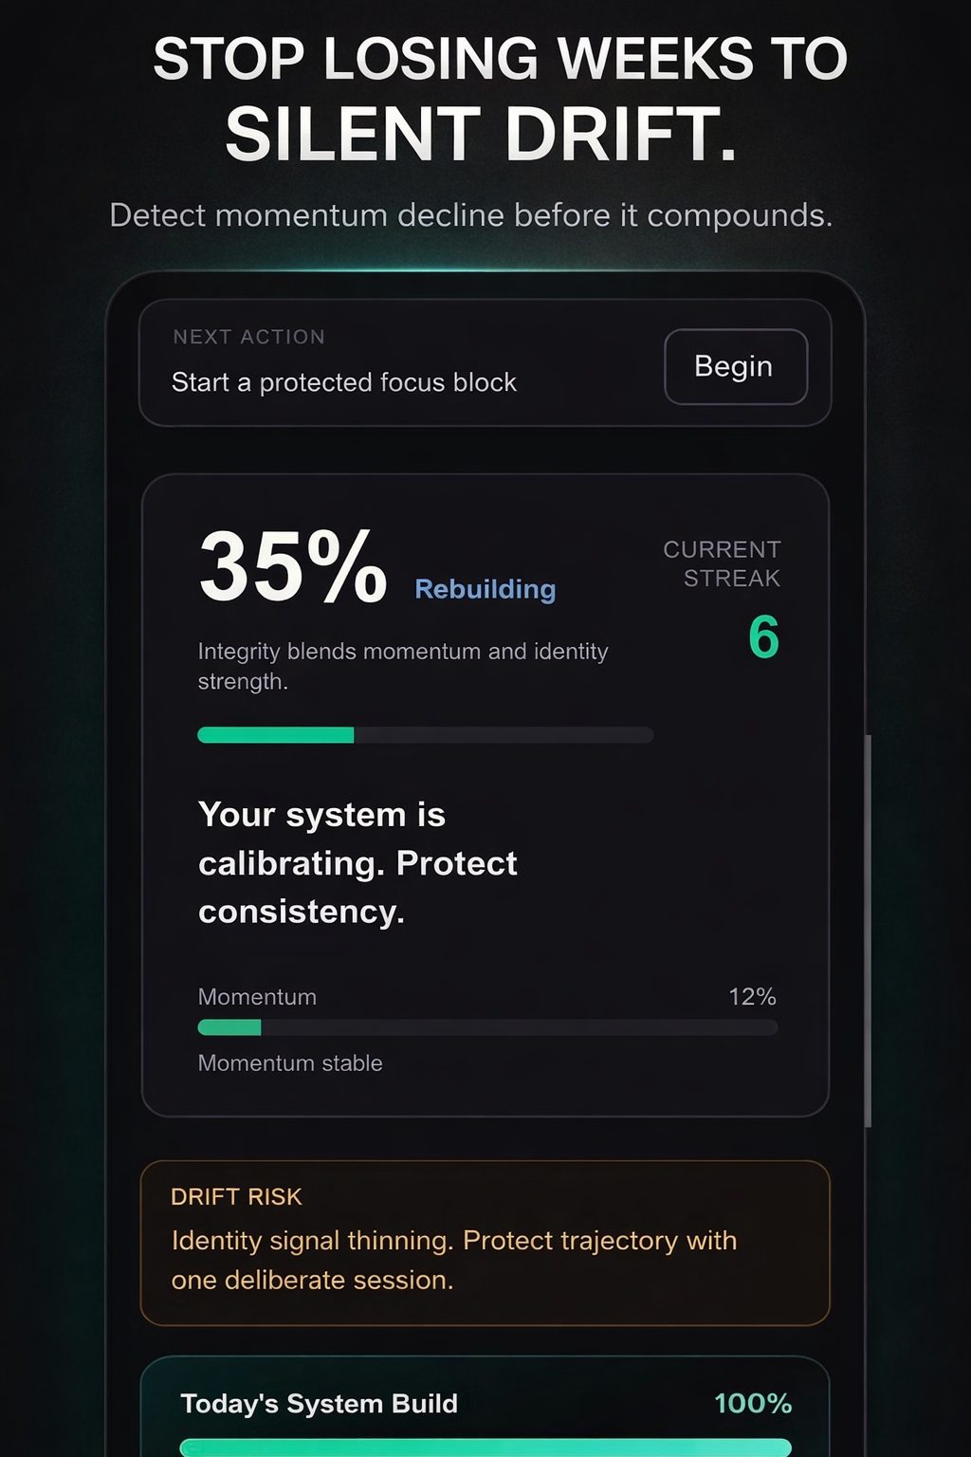Click the 12% momentum value
Image resolution: width=971 pixels, height=1457 pixels.
[x=752, y=997]
